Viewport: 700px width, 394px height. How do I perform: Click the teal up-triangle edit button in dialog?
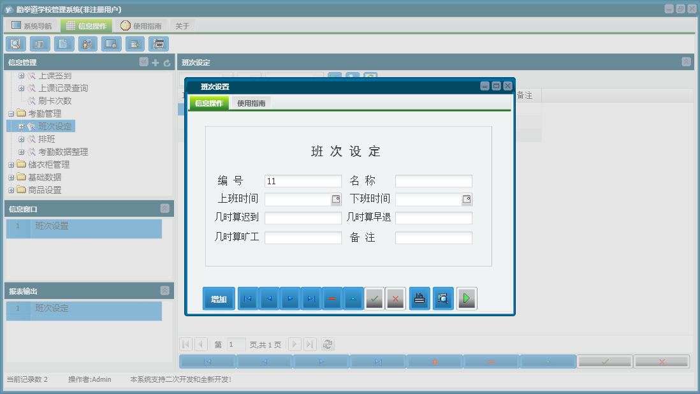point(353,298)
